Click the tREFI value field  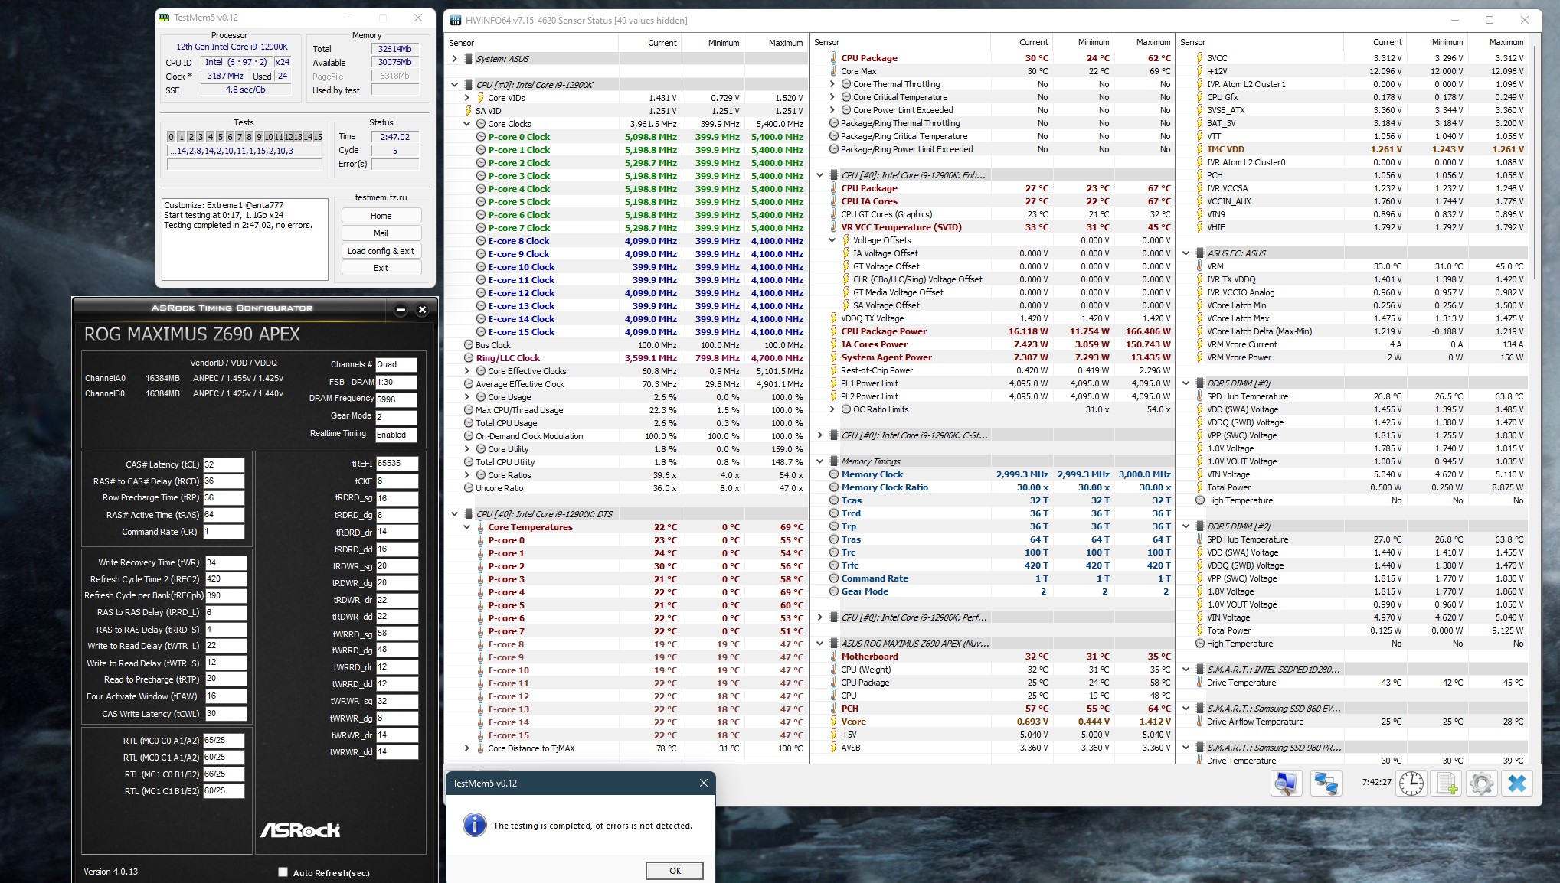coord(396,464)
